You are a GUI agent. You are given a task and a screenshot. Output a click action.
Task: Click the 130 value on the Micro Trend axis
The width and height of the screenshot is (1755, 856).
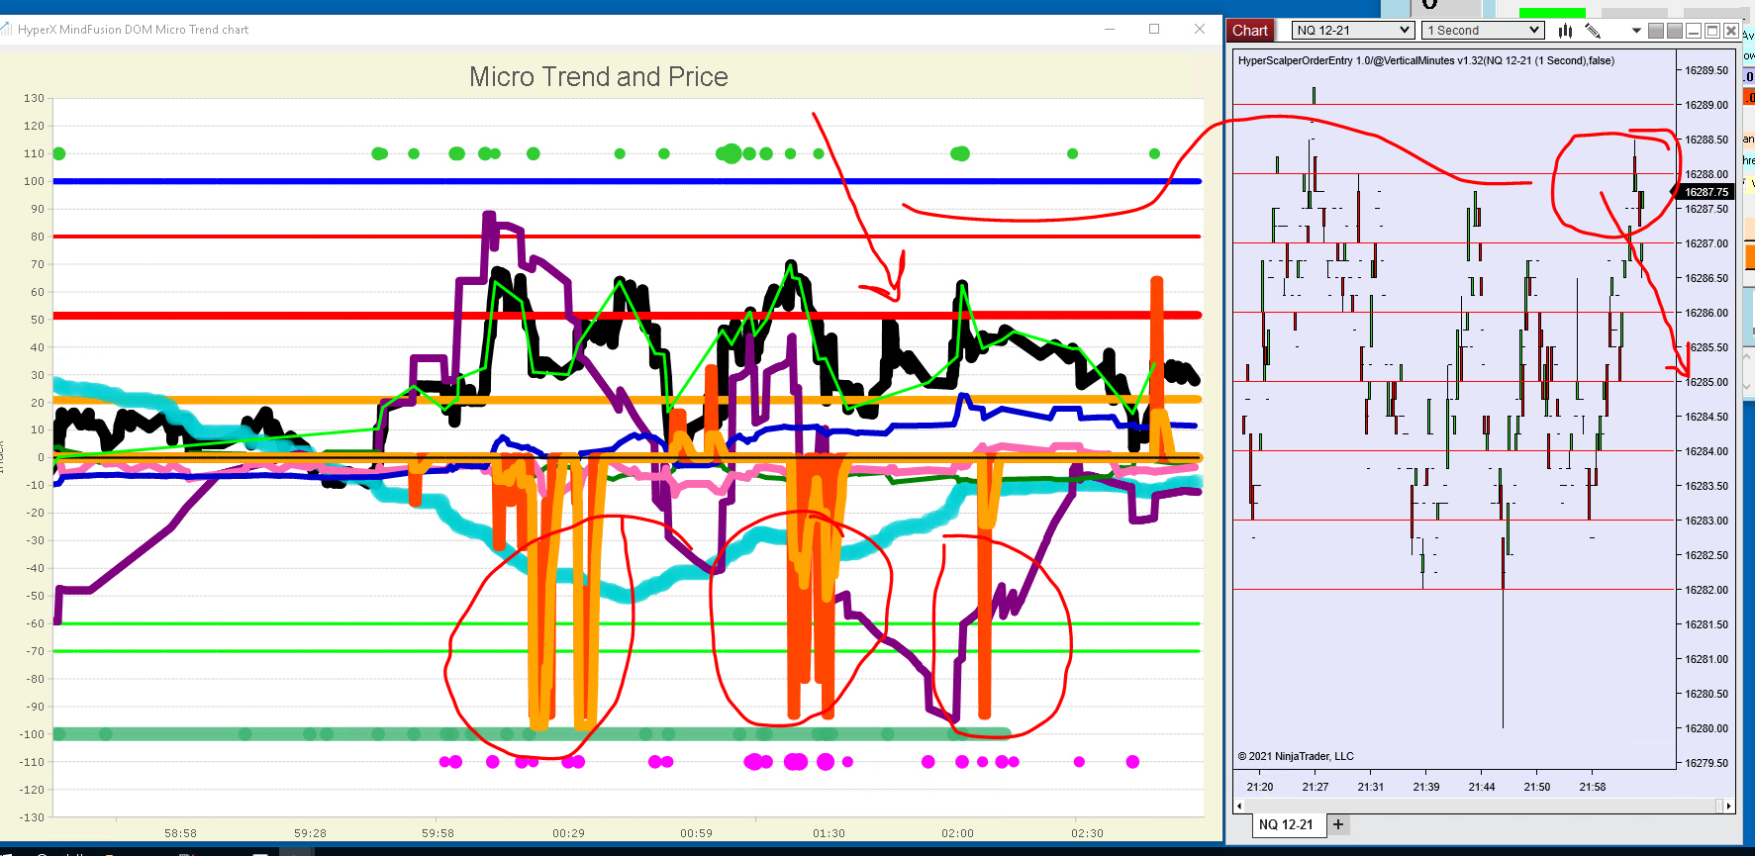coord(34,98)
